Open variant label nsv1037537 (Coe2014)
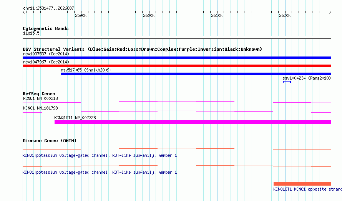This screenshot has width=342, height=201. [46, 54]
